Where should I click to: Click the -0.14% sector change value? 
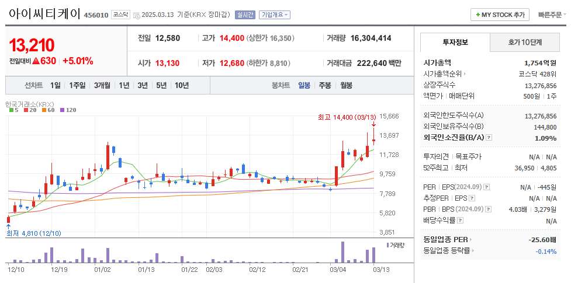click(x=546, y=251)
